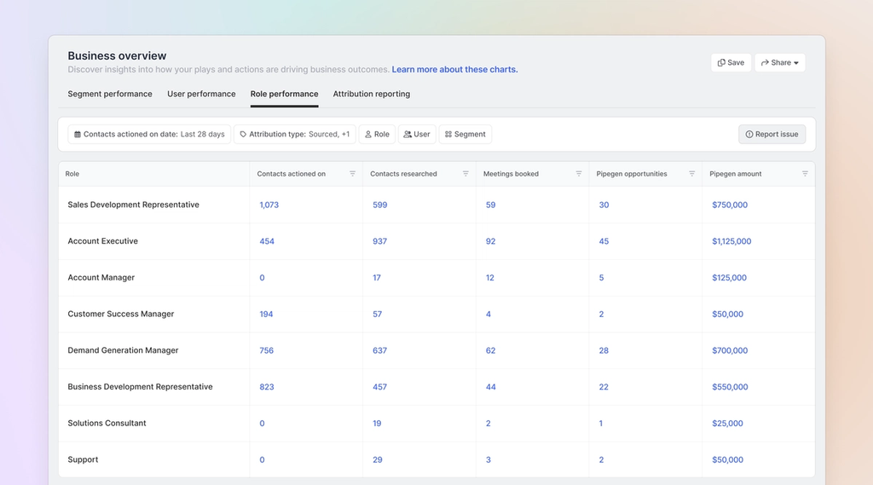Select the Demand Generation Manager row label
This screenshot has height=485, width=873.
coord(123,350)
